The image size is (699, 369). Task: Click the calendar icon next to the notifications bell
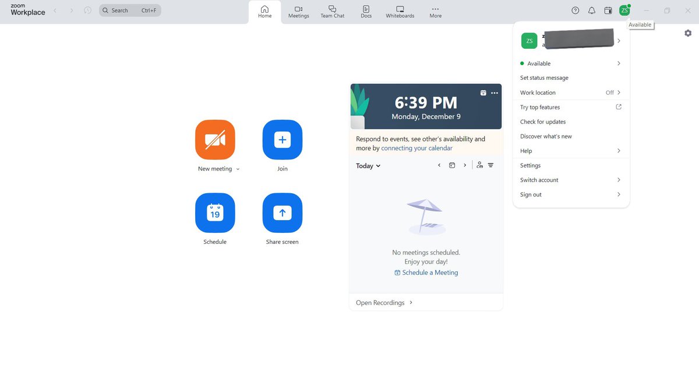coord(608,10)
